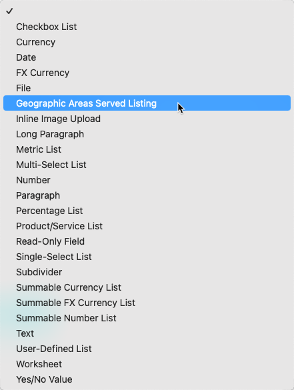Select the Subdivider option
Image resolution: width=294 pixels, height=390 pixels.
[x=147, y=272]
